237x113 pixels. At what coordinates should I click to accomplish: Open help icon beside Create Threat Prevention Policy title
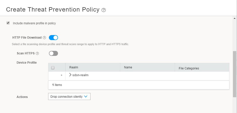(104, 10)
